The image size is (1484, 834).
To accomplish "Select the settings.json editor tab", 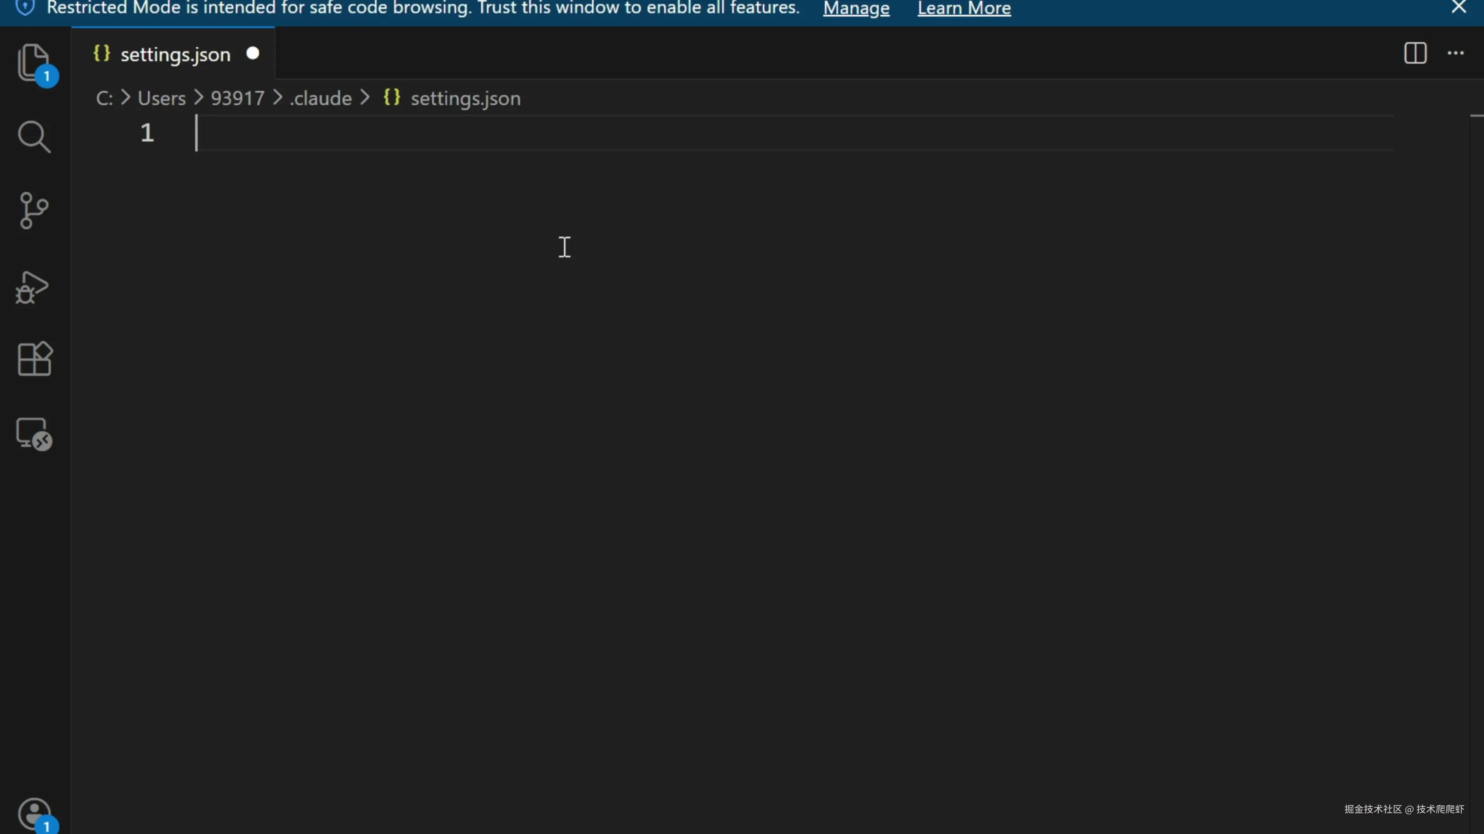I will [175, 55].
